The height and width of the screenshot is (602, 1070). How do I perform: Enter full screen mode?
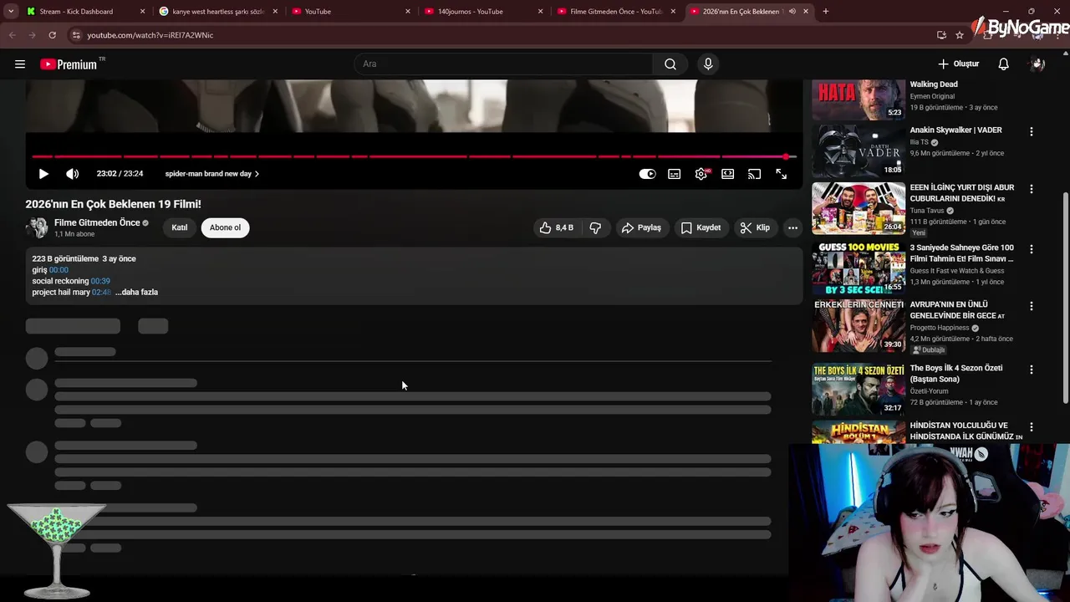click(x=782, y=174)
